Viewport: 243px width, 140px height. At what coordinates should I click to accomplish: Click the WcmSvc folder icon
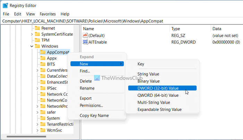click(43, 130)
